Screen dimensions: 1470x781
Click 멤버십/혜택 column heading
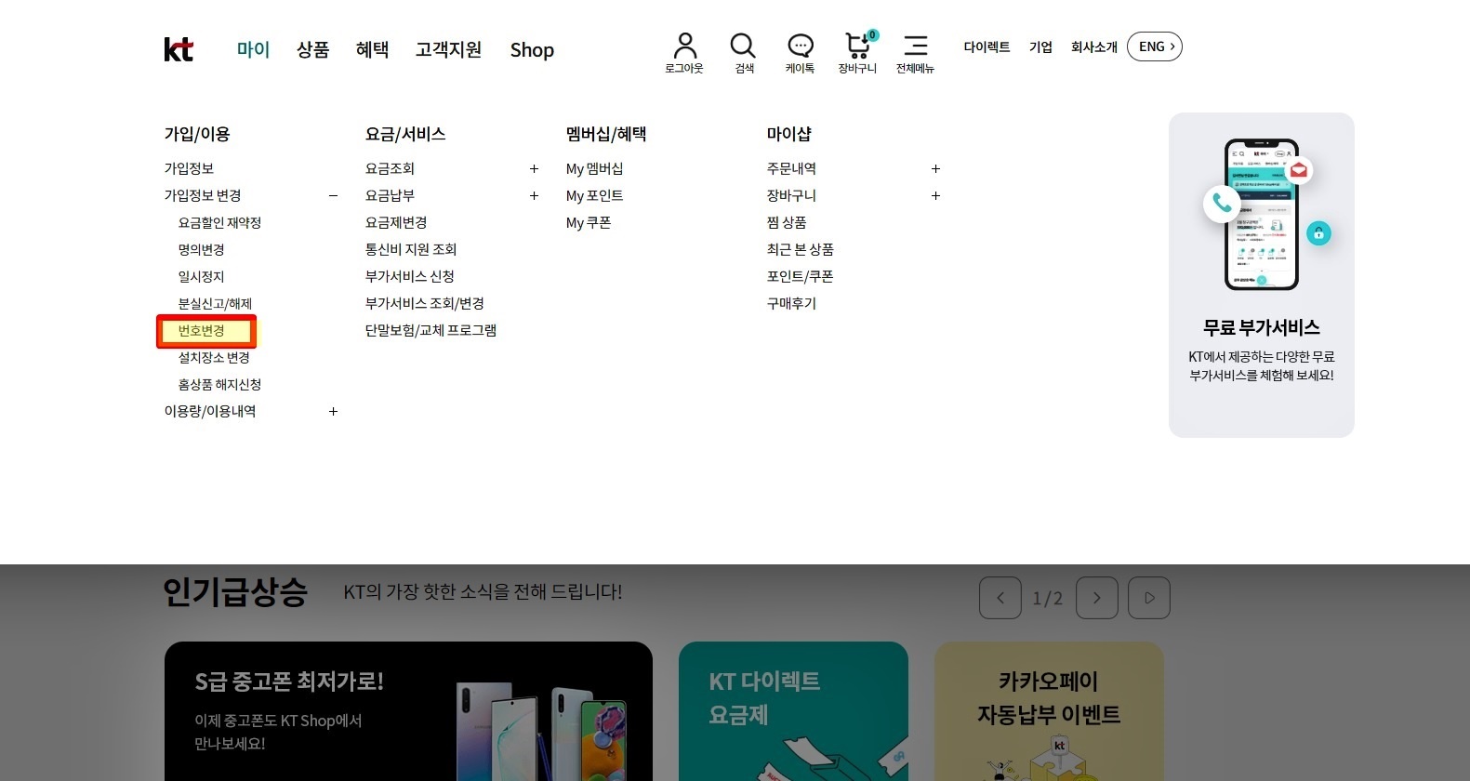[x=606, y=134]
